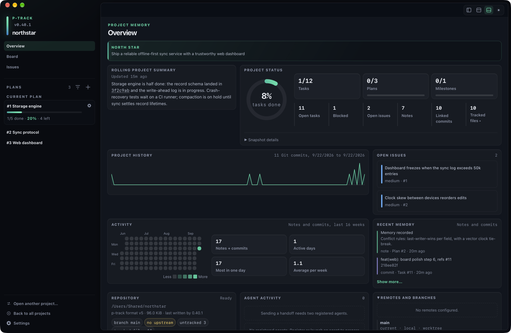Click the Back to all projects icon
511x333 pixels.
tap(9, 314)
